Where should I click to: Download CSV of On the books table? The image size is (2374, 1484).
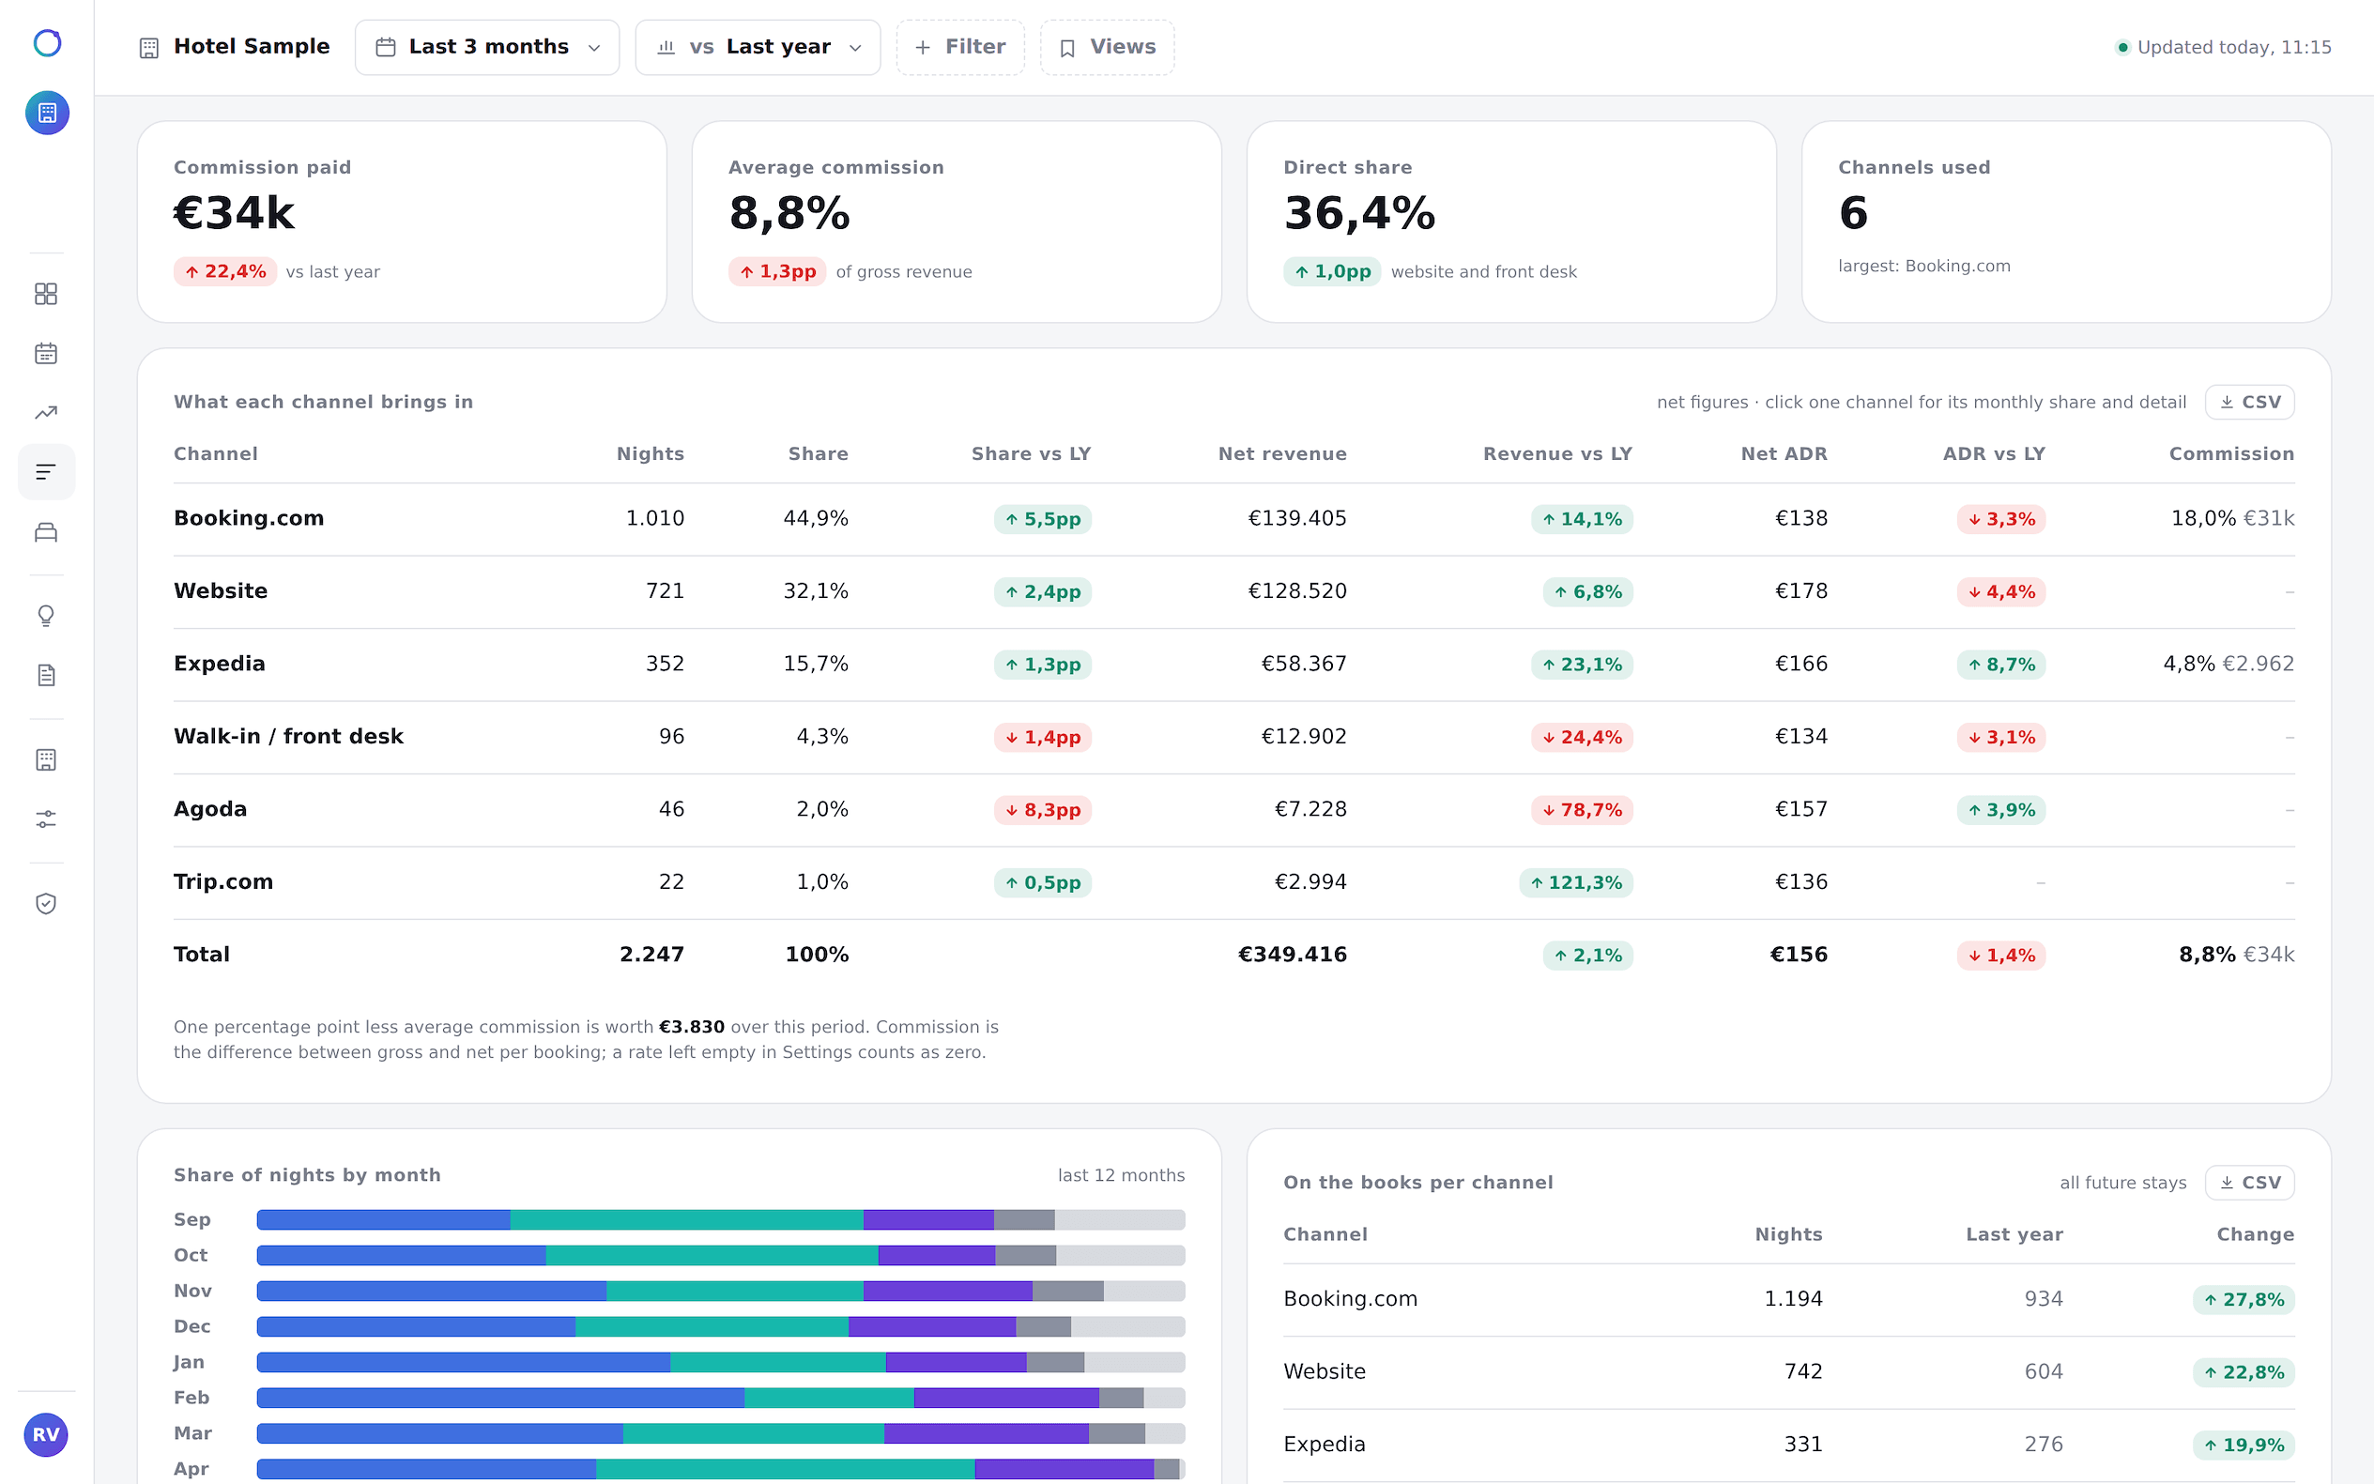tap(2249, 1183)
